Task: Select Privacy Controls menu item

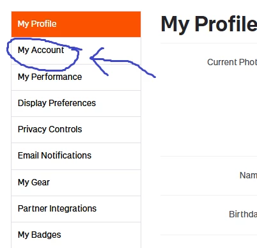Action: (76, 130)
